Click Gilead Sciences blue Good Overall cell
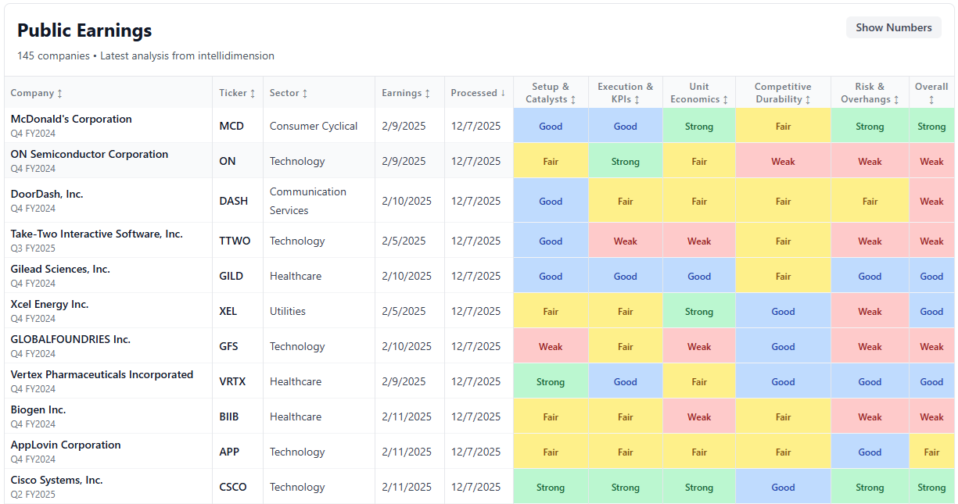Viewport: 958px width, 504px height. pyautogui.click(x=931, y=277)
